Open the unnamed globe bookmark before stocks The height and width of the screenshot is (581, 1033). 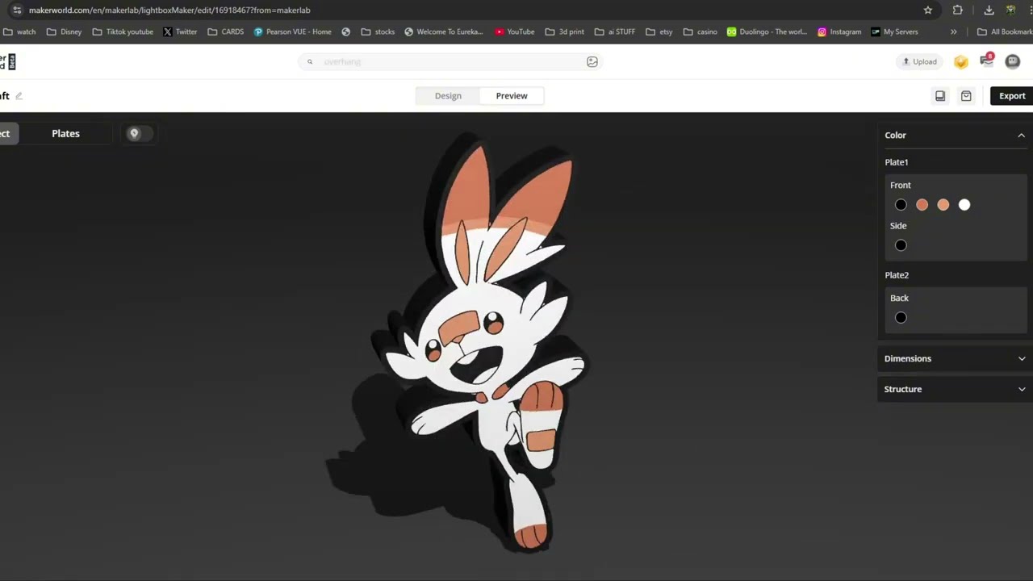(x=346, y=31)
